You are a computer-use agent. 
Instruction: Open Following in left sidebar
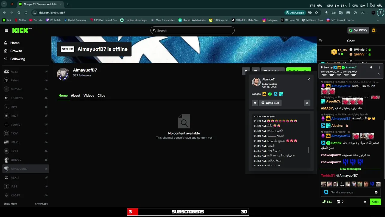pos(18,59)
